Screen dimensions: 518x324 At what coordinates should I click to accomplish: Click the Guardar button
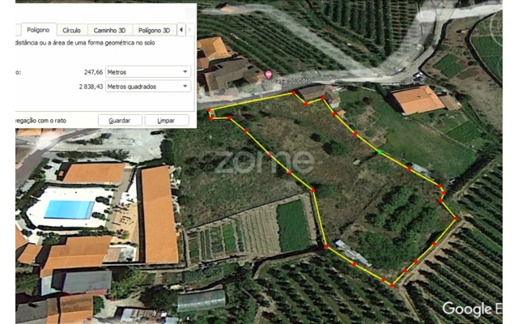click(120, 121)
